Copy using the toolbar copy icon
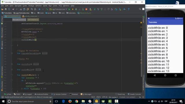Viewport: 185px width, 104px height. (x=24, y=9)
